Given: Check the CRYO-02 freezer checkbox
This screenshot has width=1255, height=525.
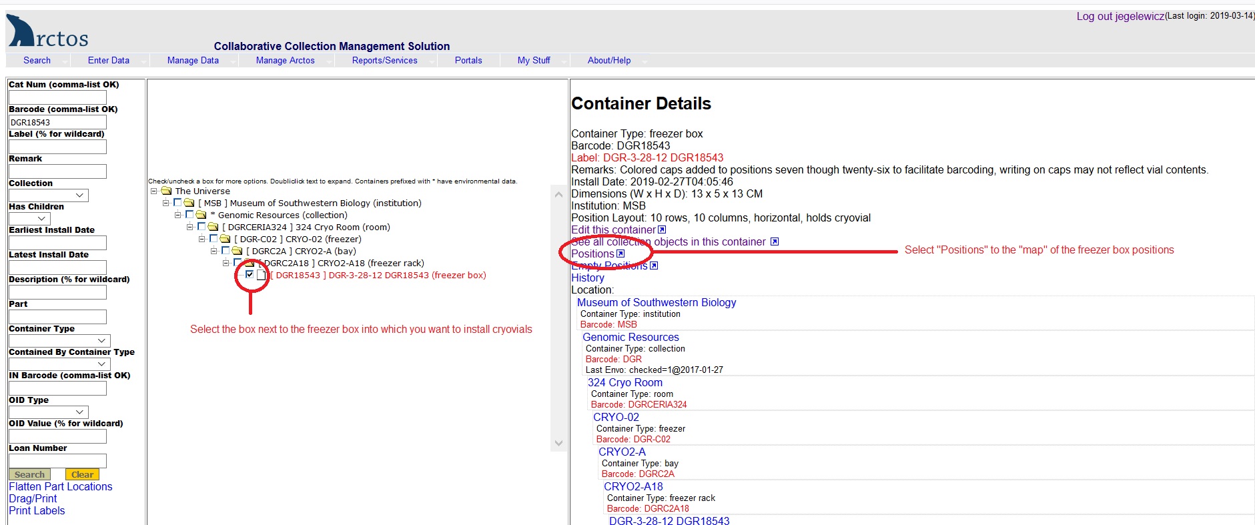Looking at the screenshot, I should coord(214,238).
